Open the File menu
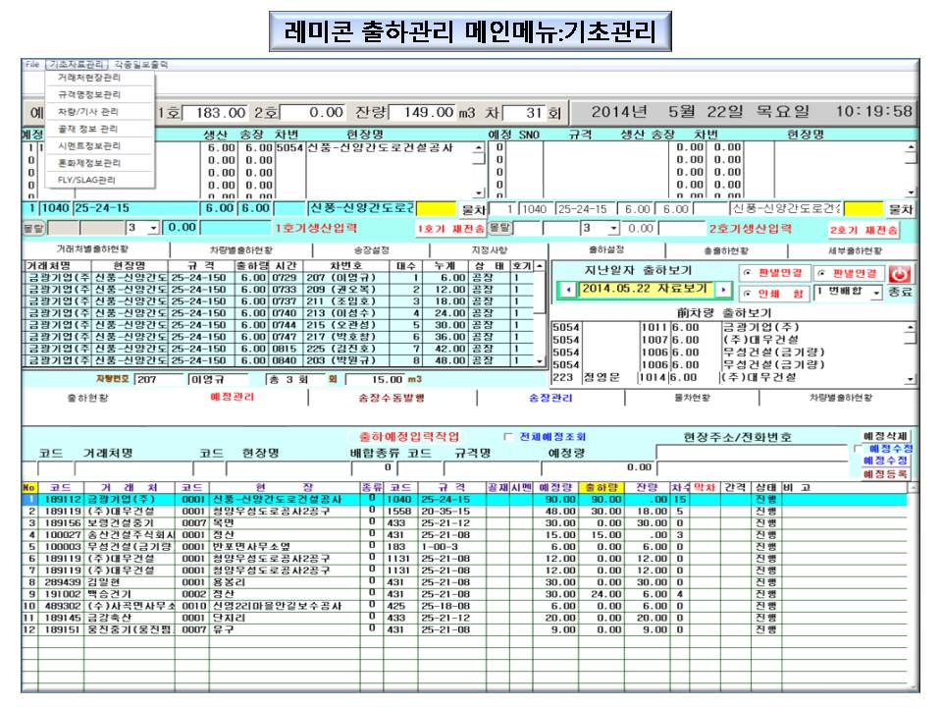This screenshot has height=707, width=942. pos(32,65)
